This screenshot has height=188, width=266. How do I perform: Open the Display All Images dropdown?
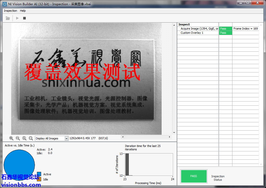(66, 138)
